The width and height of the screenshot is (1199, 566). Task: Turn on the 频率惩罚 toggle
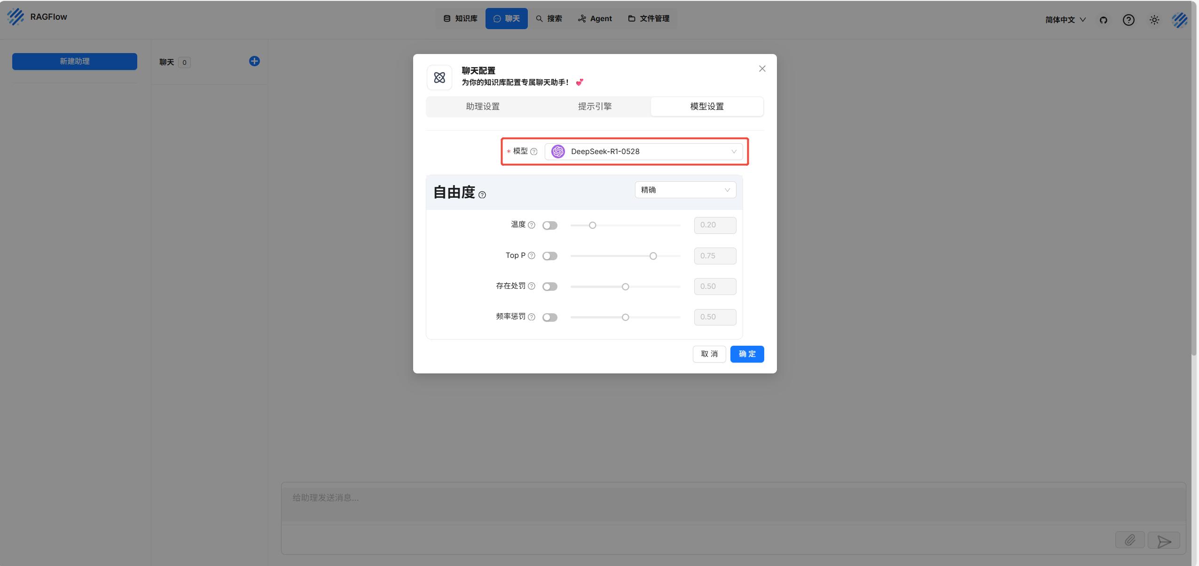click(549, 318)
